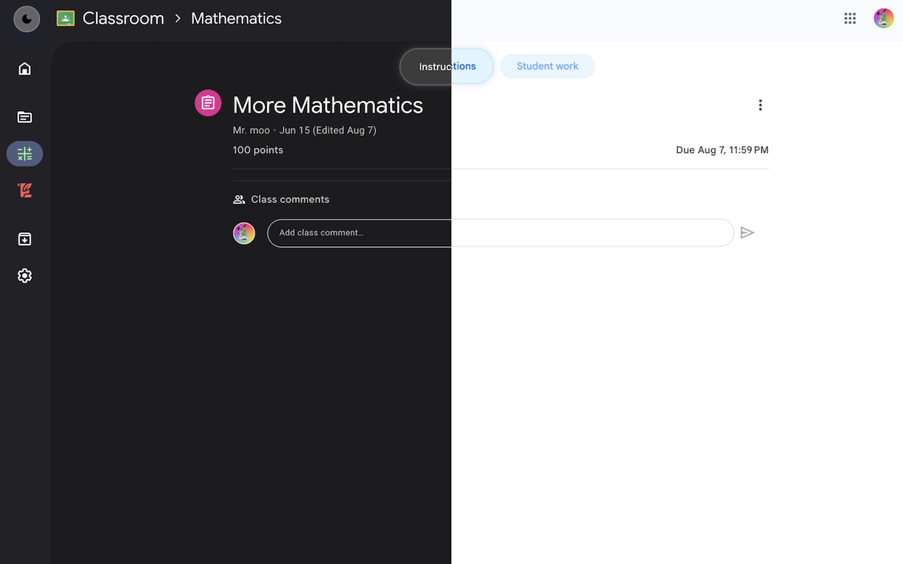The width and height of the screenshot is (903, 564).
Task: Select the green Mathematics class icon
Action: [x=24, y=153]
